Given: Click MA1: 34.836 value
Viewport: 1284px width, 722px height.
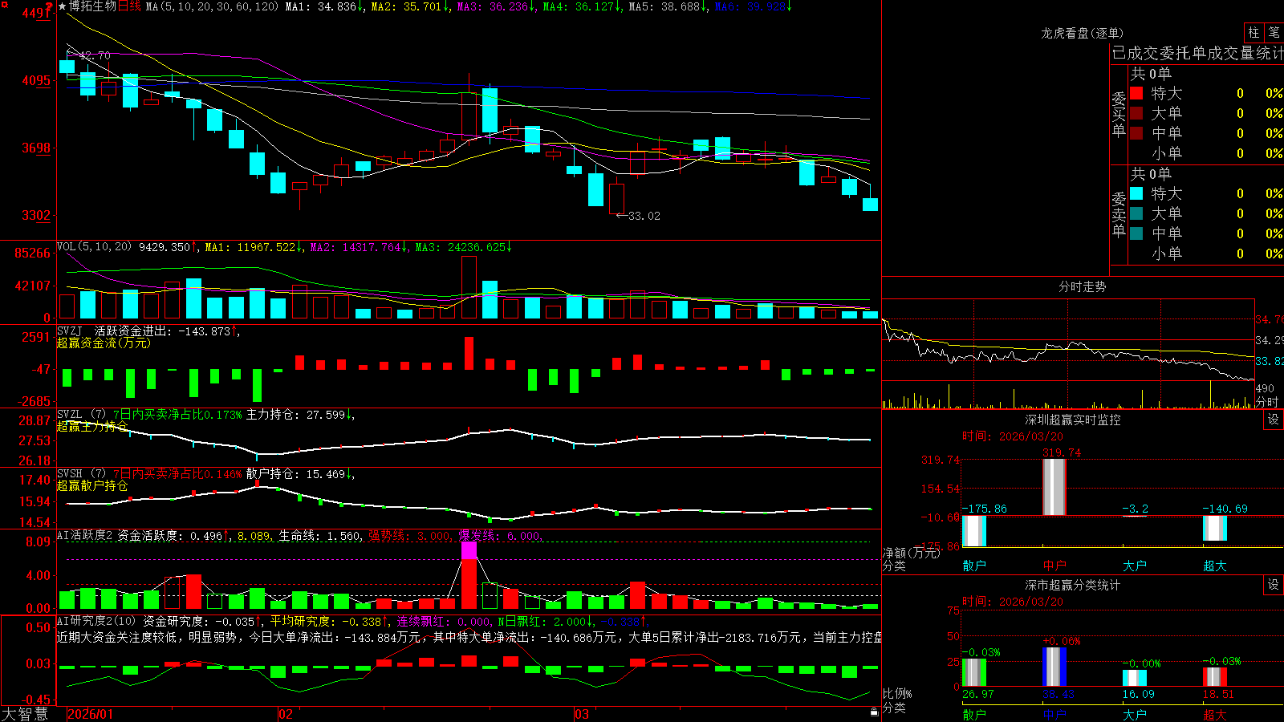Looking at the screenshot, I should [321, 6].
